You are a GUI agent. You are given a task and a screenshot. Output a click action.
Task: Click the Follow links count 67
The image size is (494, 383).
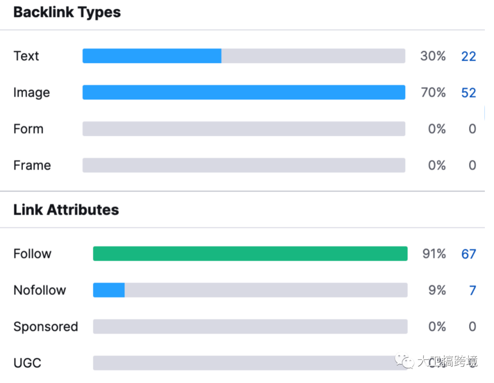(x=468, y=254)
